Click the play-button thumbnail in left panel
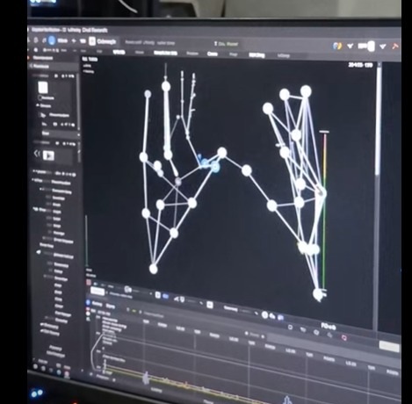412x404 pixels. 48,155
